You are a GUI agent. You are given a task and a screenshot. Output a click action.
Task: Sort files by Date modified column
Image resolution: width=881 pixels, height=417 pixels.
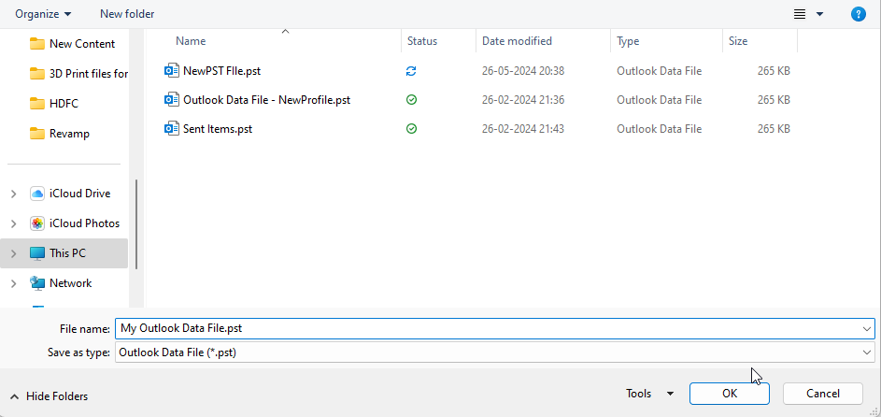coord(517,41)
